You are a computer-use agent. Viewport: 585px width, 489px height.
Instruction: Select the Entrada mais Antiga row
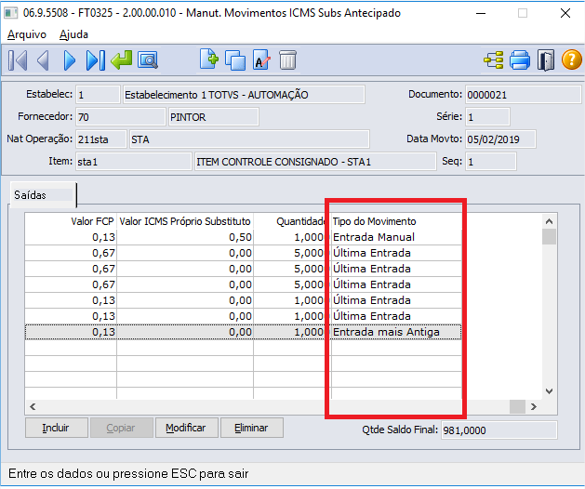[244, 332]
